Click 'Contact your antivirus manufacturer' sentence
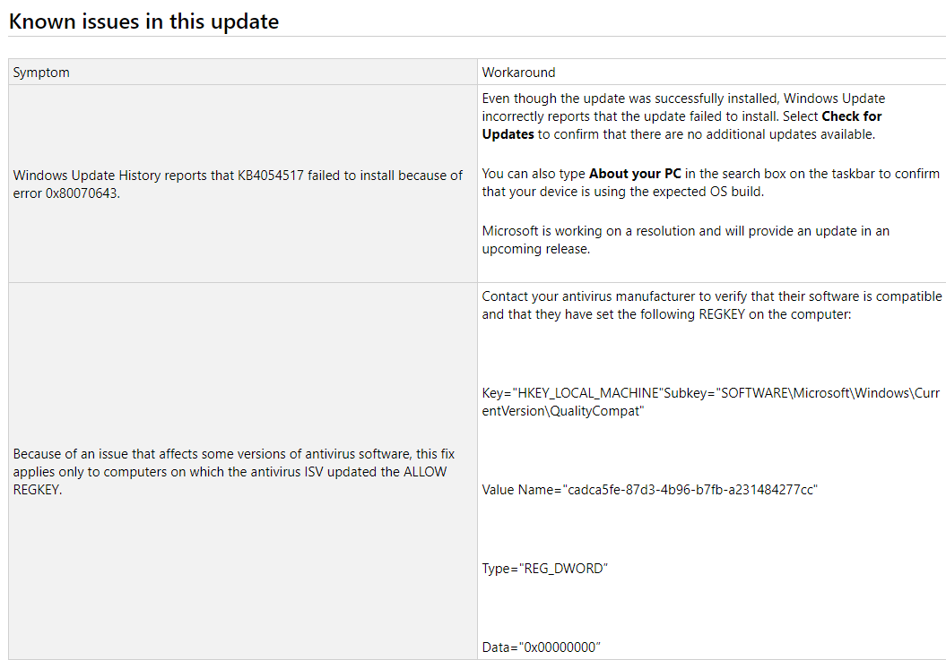The image size is (946, 660). coord(712,305)
